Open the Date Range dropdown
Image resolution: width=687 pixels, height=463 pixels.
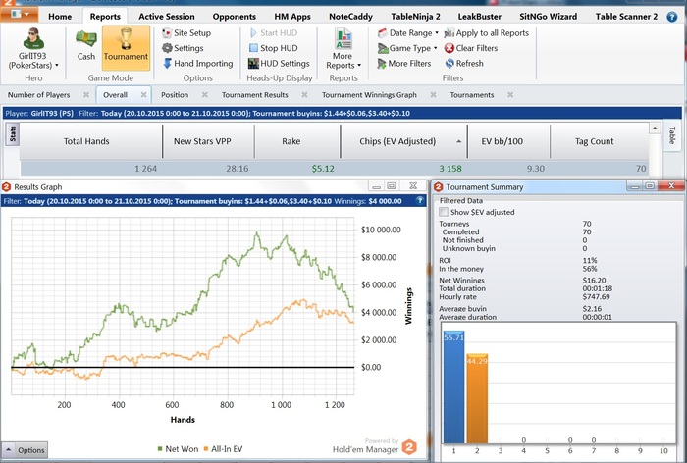(408, 33)
